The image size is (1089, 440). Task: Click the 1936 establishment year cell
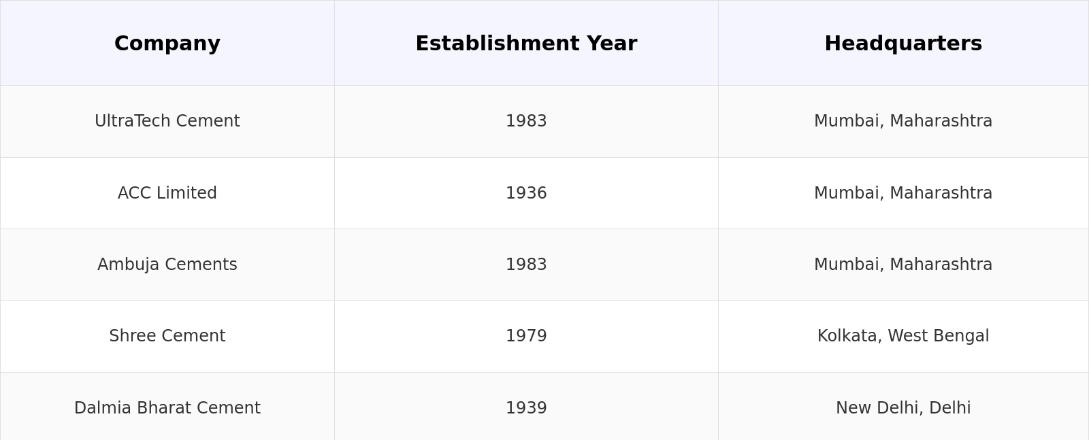[525, 193]
